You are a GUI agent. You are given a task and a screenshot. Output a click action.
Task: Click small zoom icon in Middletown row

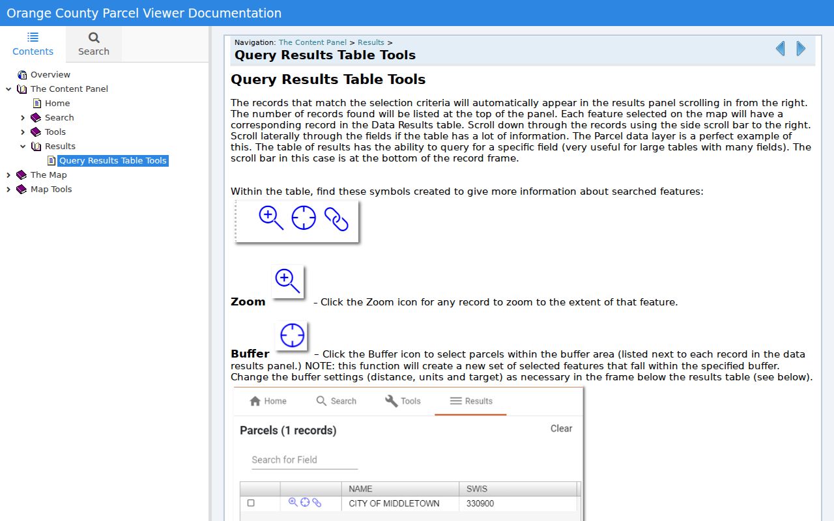click(x=293, y=502)
